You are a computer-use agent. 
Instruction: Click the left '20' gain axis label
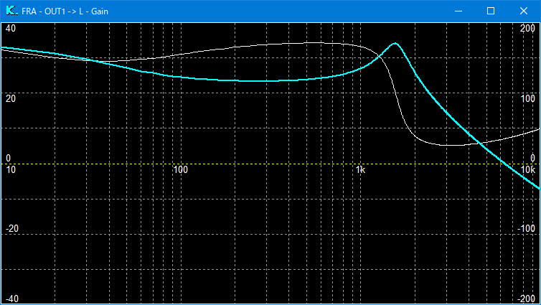10,99
